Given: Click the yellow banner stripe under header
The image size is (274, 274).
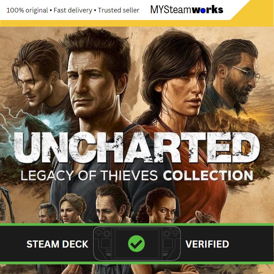Looking at the screenshot, I should tap(115, 23).
